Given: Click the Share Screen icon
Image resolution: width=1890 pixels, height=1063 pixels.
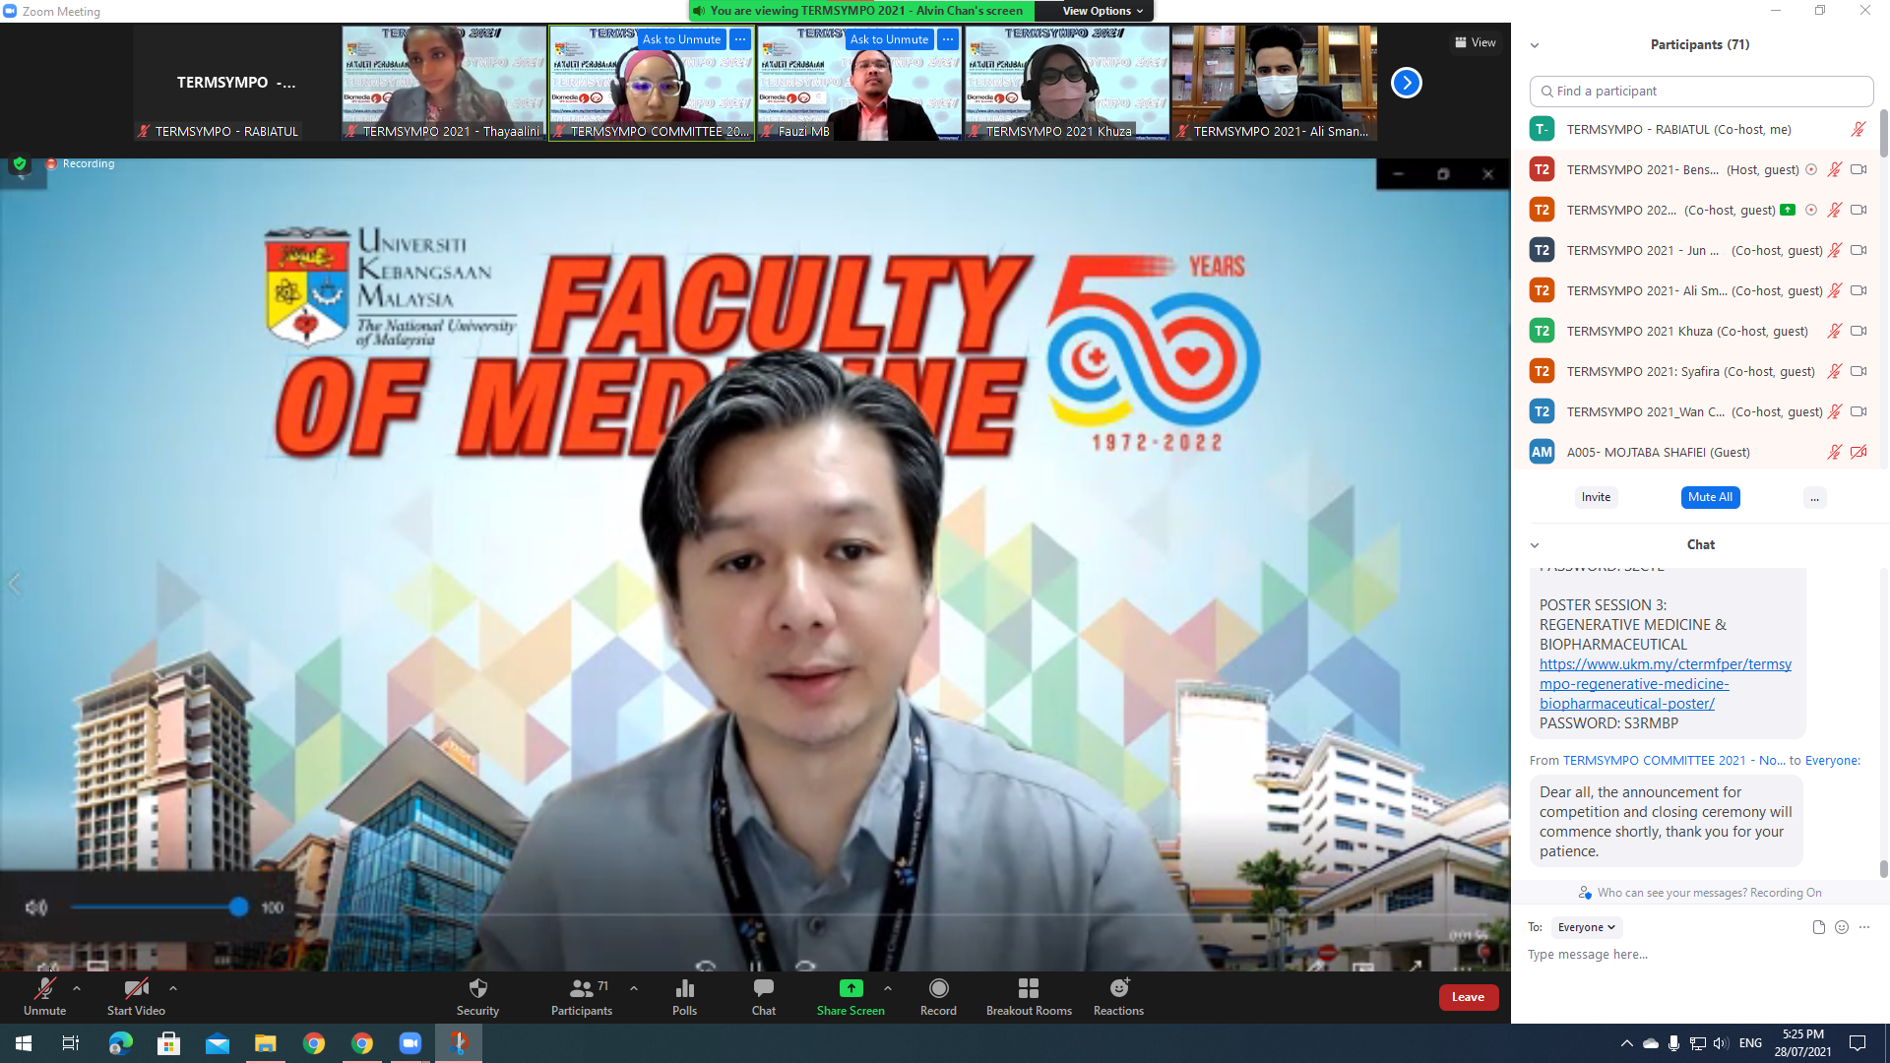Looking at the screenshot, I should point(850,989).
